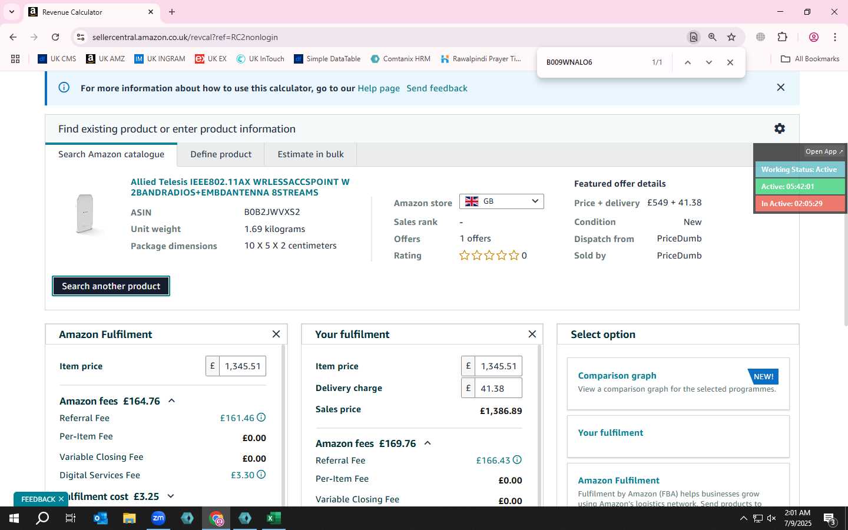The image size is (848, 530).
Task: Open Simple DataTable bookmark
Action: point(327,59)
